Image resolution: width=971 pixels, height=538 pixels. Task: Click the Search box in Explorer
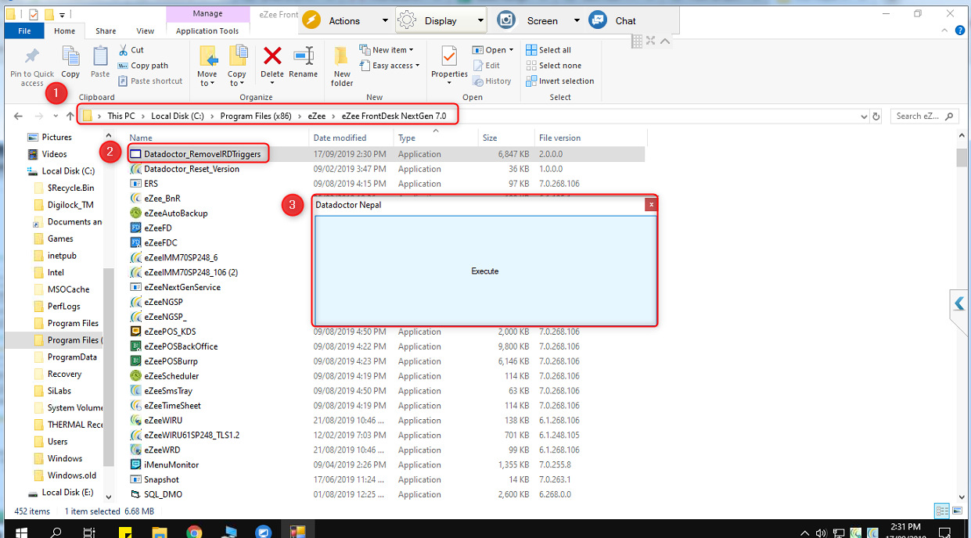click(925, 117)
